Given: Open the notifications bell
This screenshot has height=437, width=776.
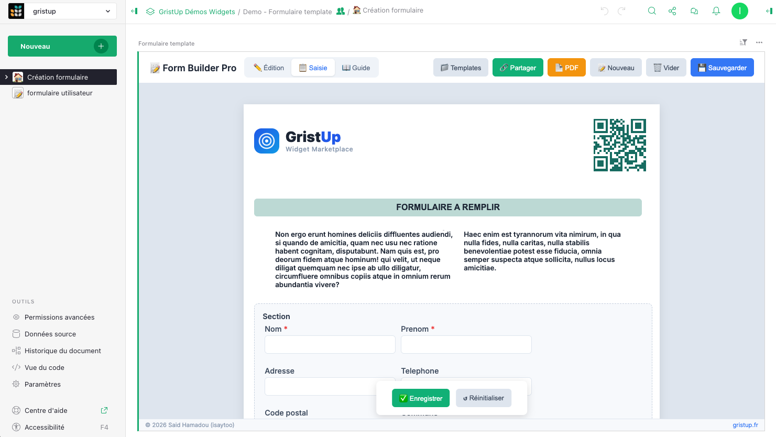Looking at the screenshot, I should coord(716,11).
